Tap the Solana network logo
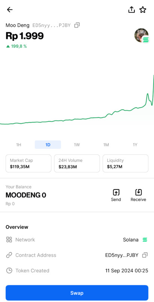 (145, 240)
